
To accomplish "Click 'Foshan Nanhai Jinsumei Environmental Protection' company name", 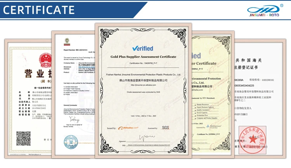I will point(143,74).
